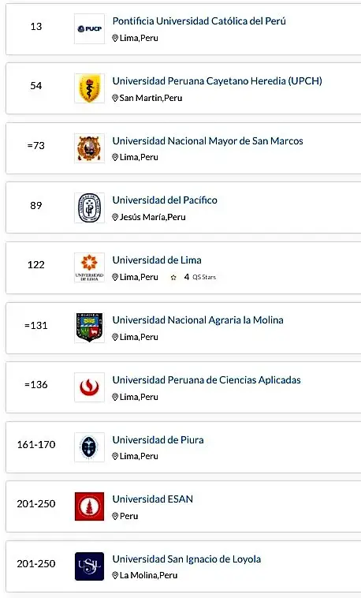Click the Universidad de Piura emblem

(x=89, y=447)
